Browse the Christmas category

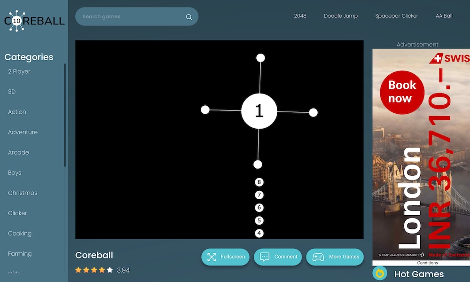tap(22, 193)
